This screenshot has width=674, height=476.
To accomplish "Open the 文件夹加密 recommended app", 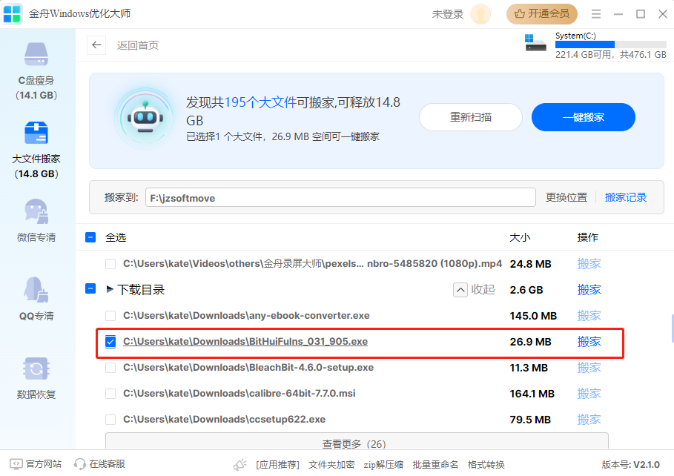I will click(331, 464).
